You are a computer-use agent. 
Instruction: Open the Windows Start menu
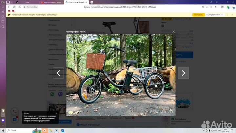pyautogui.click(x=3, y=130)
